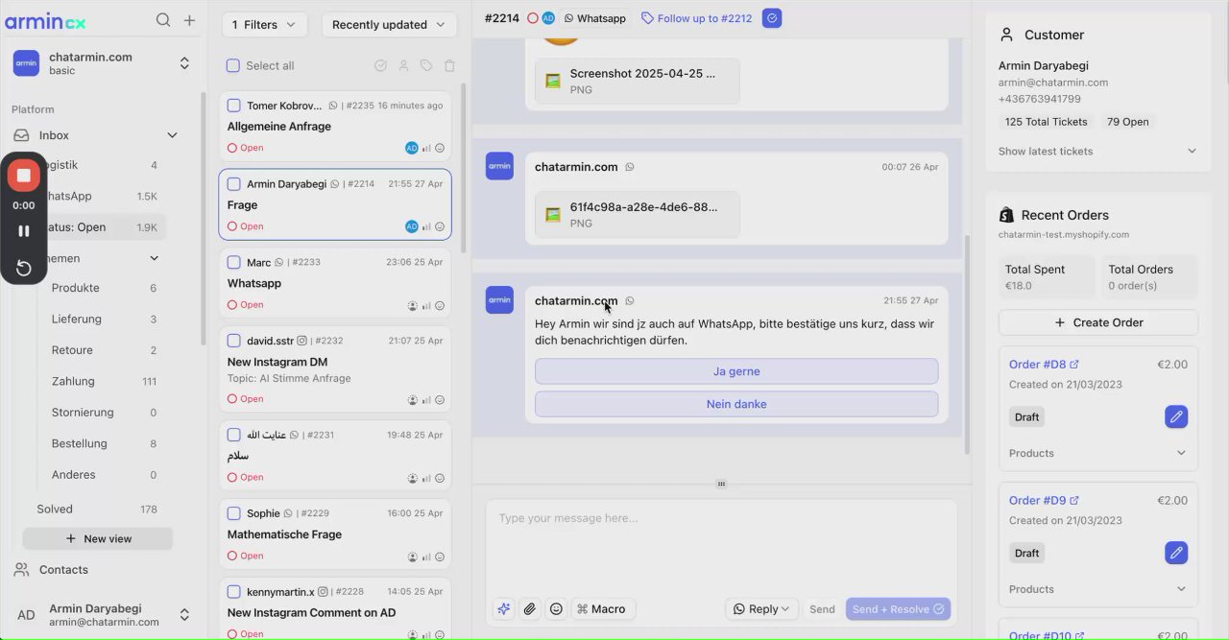Image resolution: width=1229 pixels, height=640 pixels.
Task: Open search with the magnifier icon
Action: (x=163, y=20)
